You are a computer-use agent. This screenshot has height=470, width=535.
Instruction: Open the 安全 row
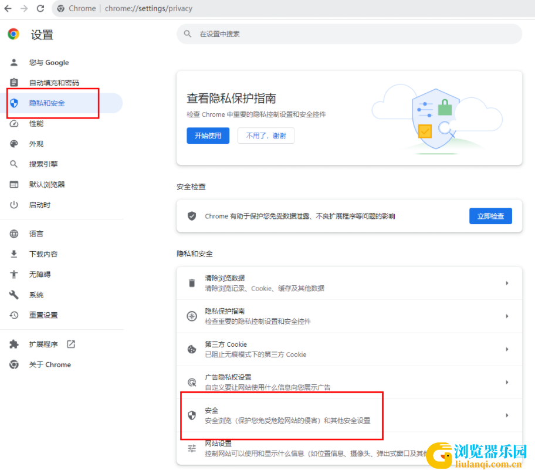coord(350,415)
